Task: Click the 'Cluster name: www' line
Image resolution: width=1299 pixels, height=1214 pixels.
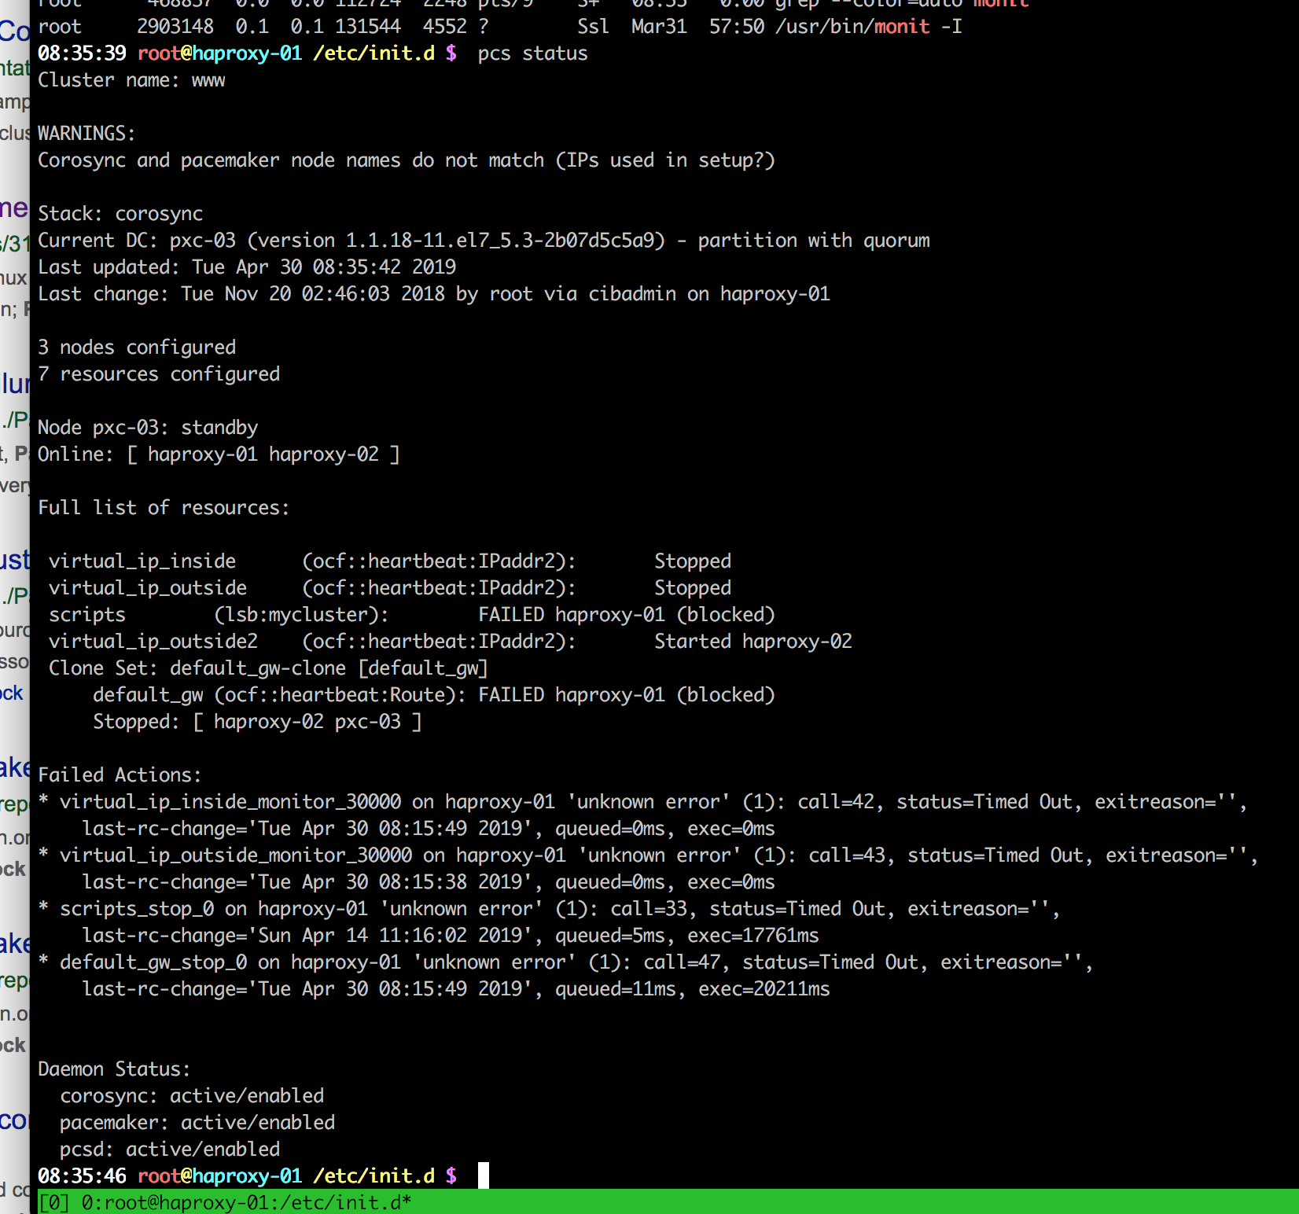Action: pos(131,80)
